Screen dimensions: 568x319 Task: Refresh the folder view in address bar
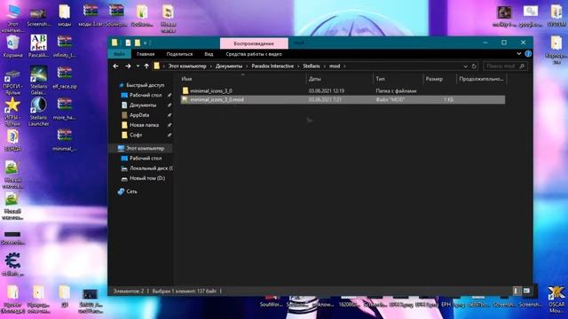(x=474, y=66)
